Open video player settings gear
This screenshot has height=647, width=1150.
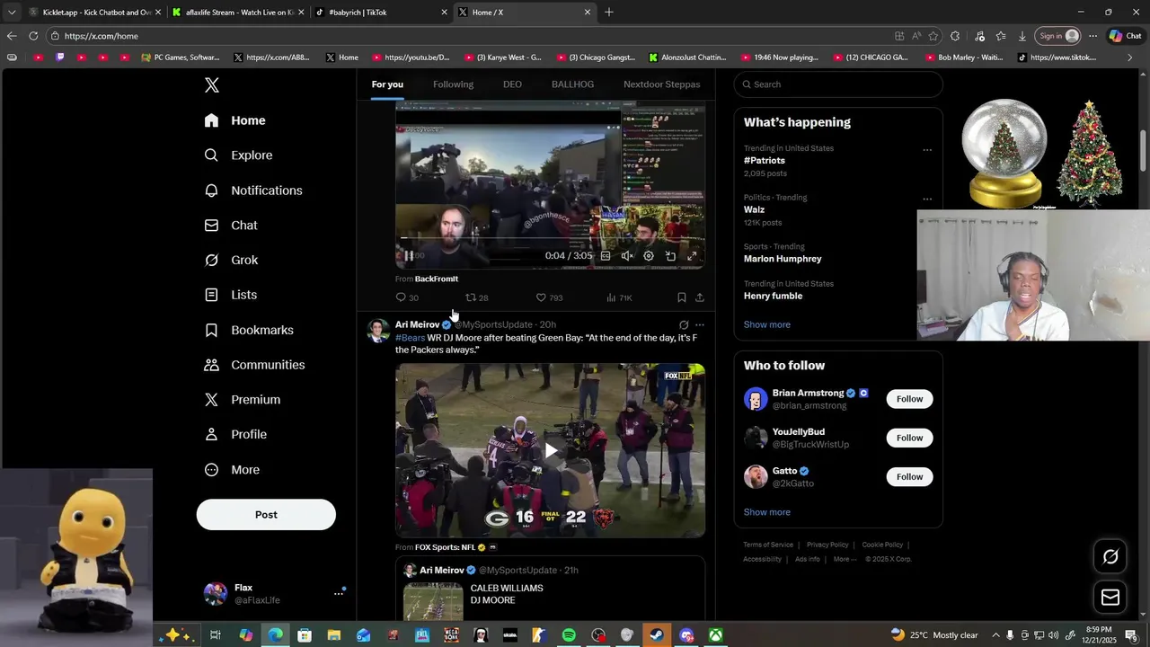coord(649,256)
